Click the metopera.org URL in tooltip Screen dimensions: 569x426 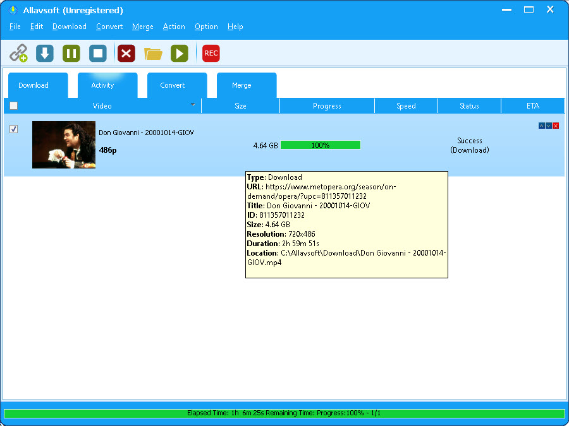(322, 192)
